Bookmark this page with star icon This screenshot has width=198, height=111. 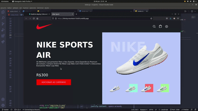[151, 18]
